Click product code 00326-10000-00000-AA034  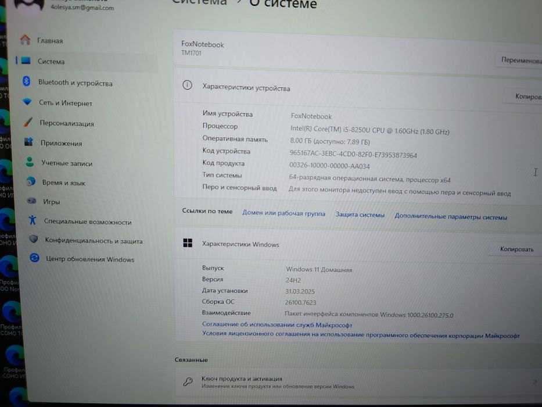pos(329,166)
